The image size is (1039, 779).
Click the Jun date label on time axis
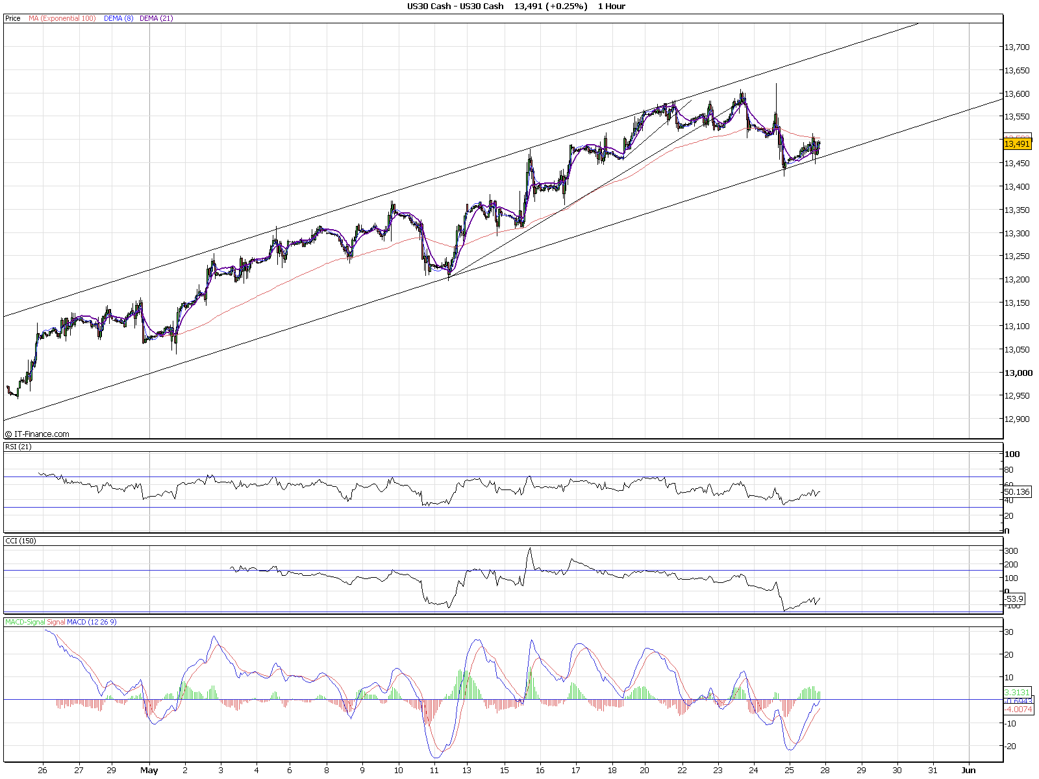968,771
